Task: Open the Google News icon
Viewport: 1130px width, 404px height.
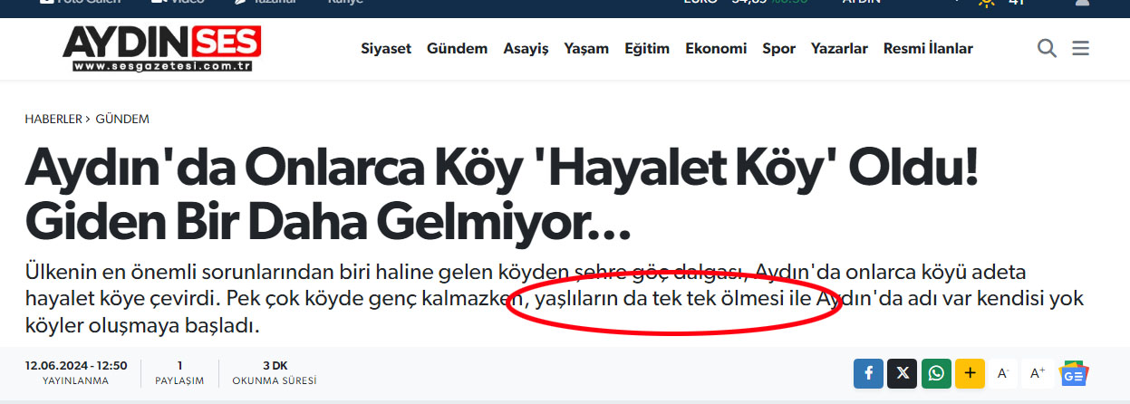Action: (1074, 373)
